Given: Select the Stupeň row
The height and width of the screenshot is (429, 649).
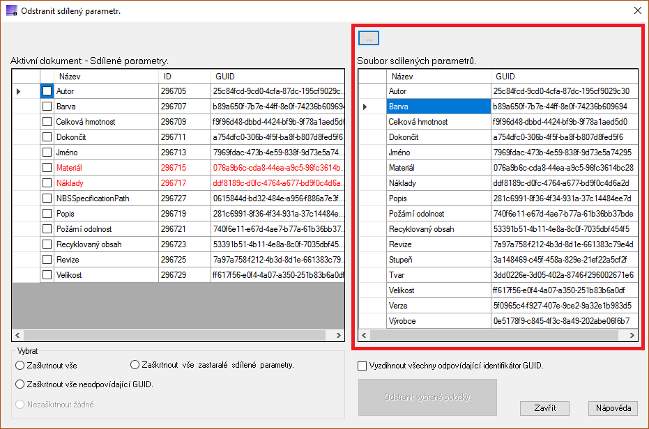Looking at the screenshot, I should [498, 259].
